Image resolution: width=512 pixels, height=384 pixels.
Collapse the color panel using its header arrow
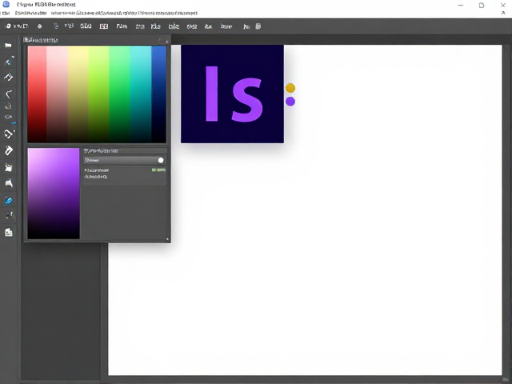tap(166, 41)
